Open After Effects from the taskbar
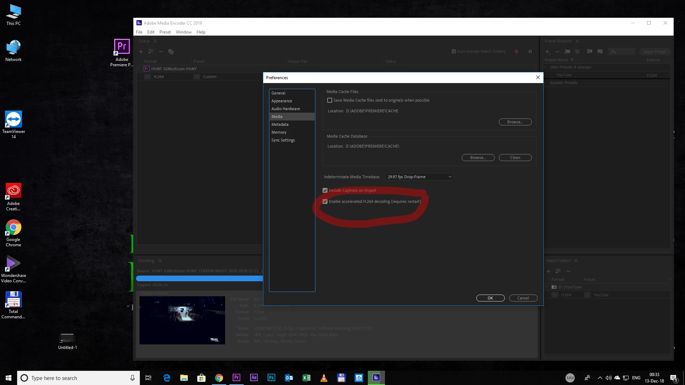Image resolution: width=685 pixels, height=385 pixels. click(254, 378)
